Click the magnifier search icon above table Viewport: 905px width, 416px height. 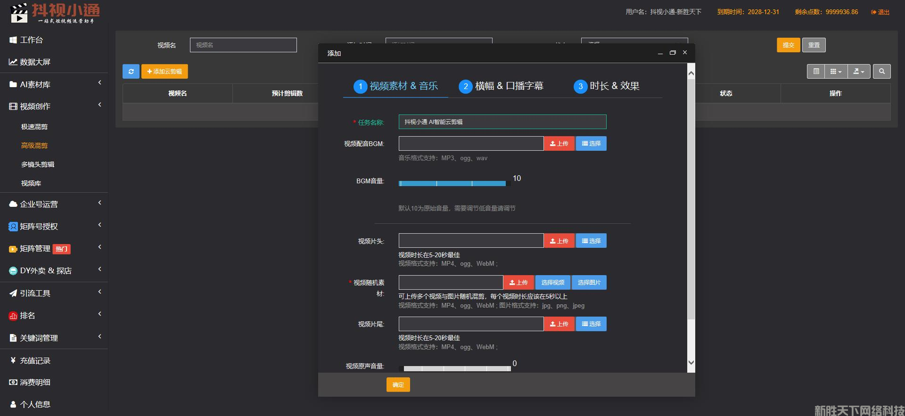(881, 72)
